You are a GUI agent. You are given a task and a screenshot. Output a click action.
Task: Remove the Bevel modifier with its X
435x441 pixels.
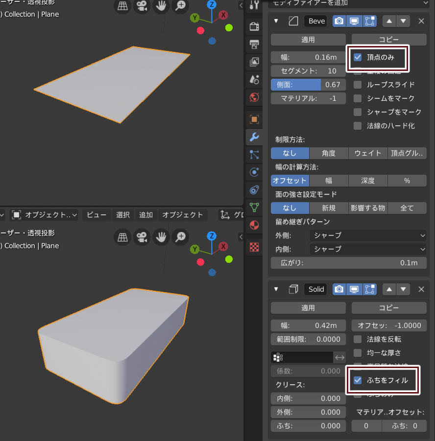pos(421,21)
